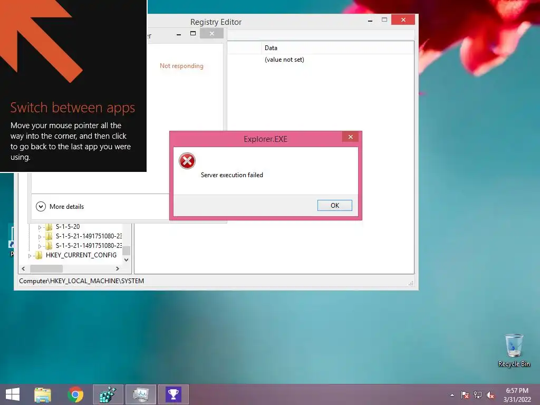Select the S-1-5-20 registry key
This screenshot has height=405, width=540.
click(x=68, y=227)
